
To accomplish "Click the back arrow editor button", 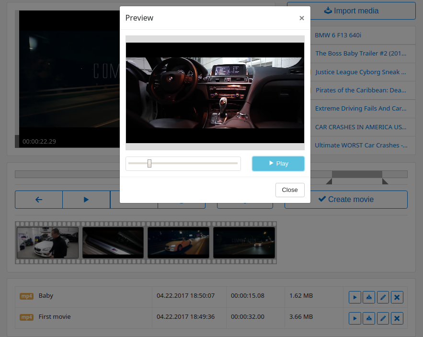I will (39, 200).
